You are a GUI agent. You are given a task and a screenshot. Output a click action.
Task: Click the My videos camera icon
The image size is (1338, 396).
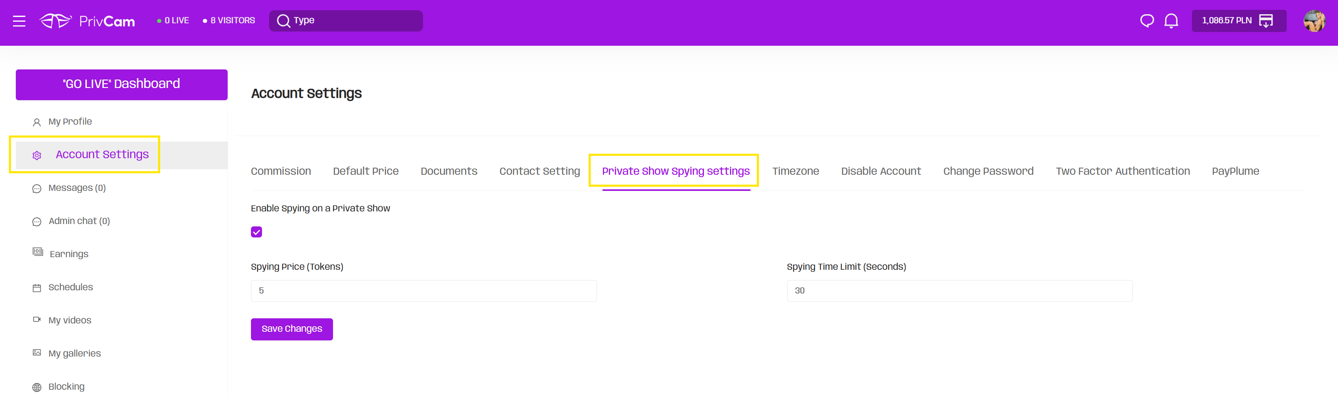37,320
